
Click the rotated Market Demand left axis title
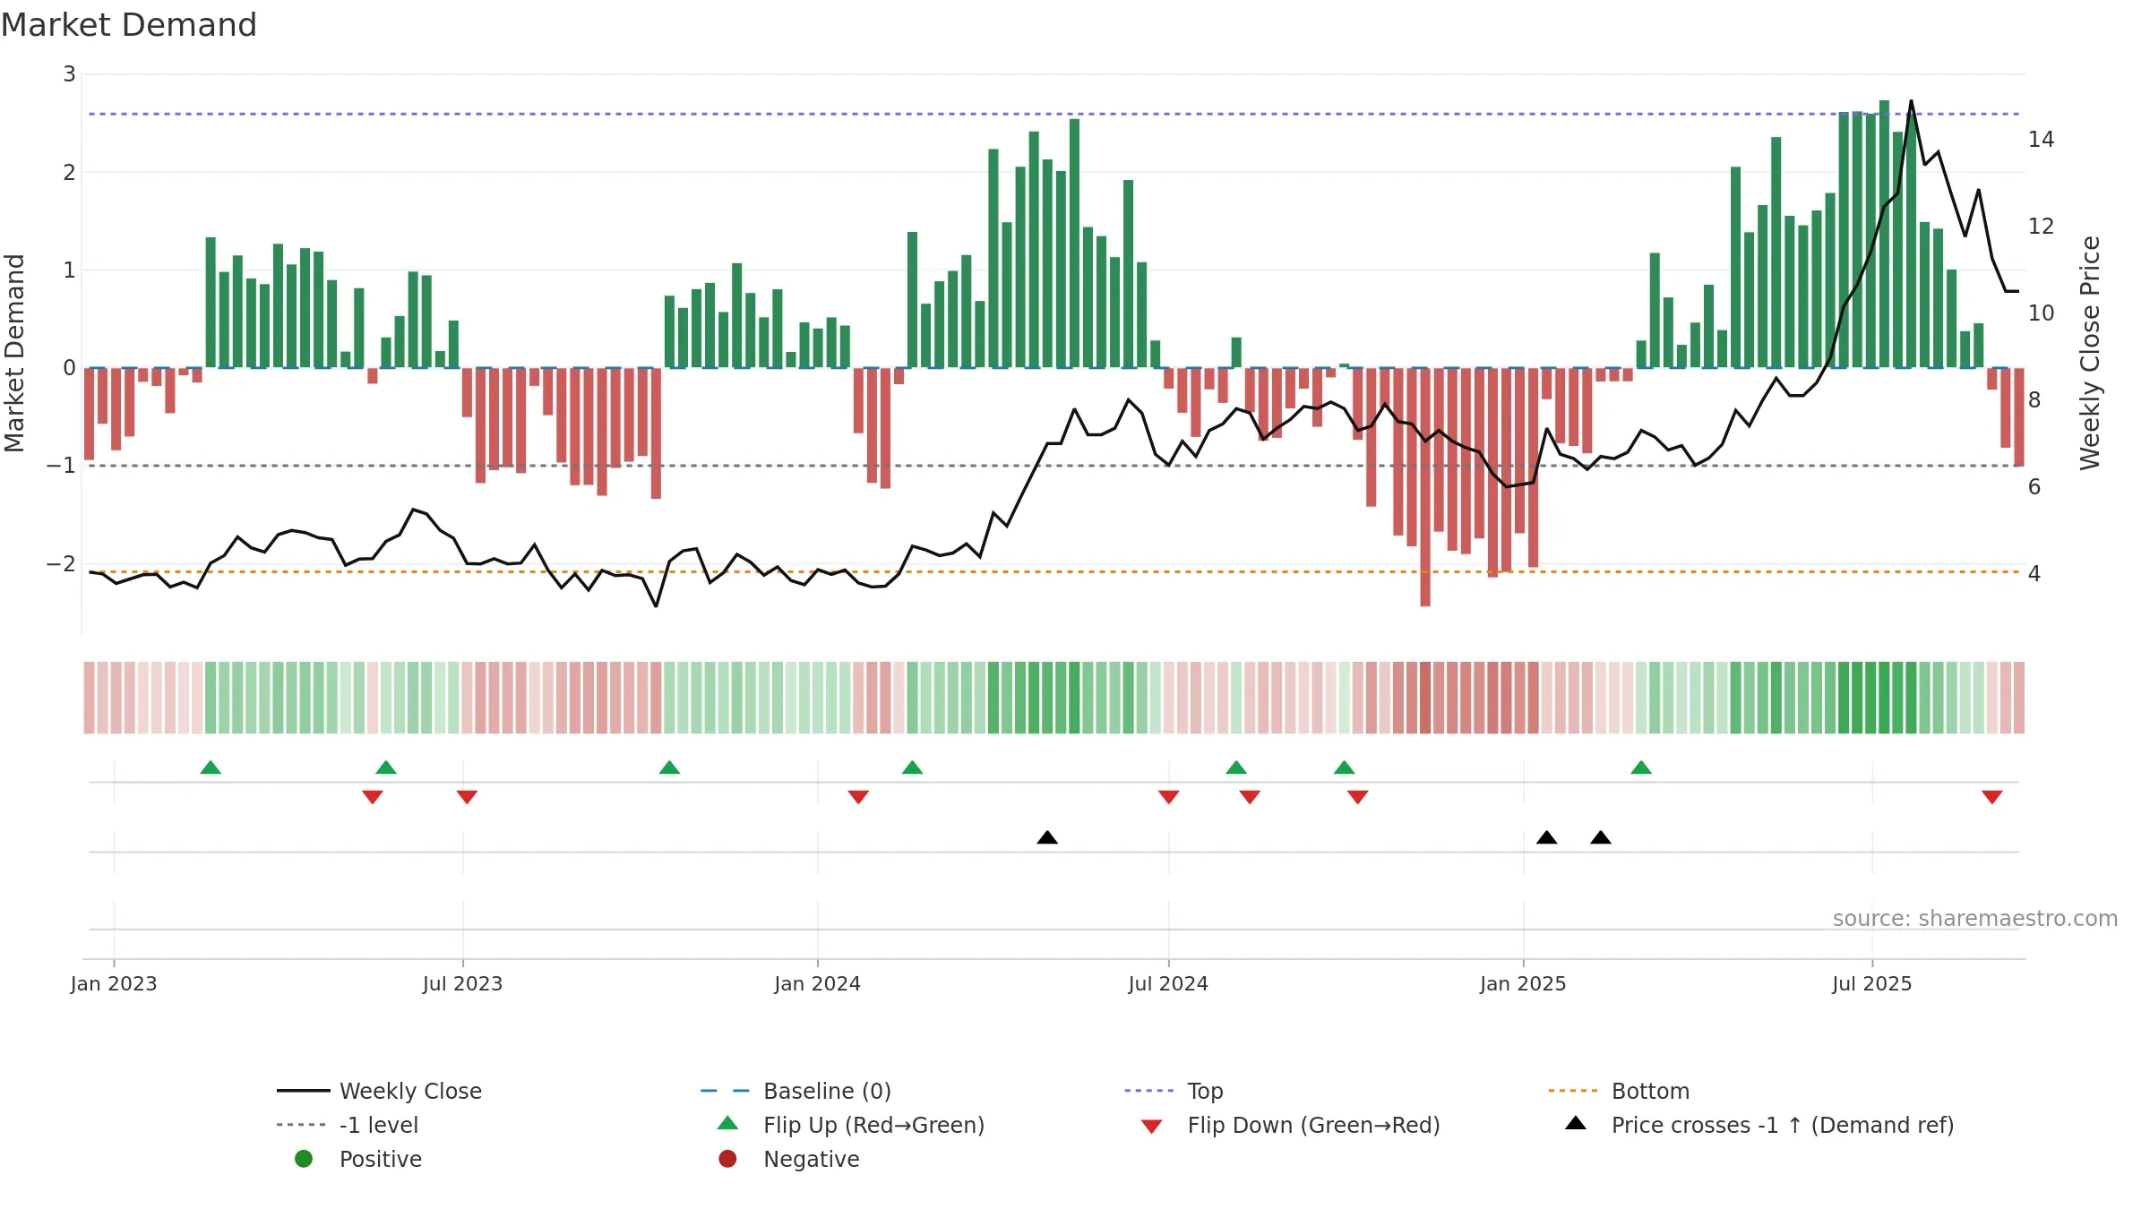[x=14, y=353]
